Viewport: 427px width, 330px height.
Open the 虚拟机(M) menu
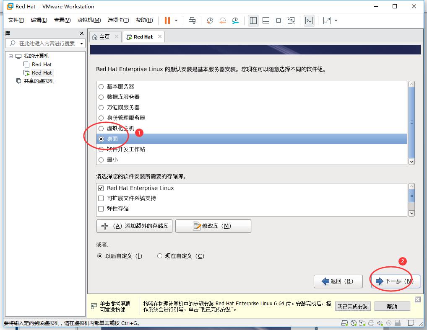tap(89, 20)
